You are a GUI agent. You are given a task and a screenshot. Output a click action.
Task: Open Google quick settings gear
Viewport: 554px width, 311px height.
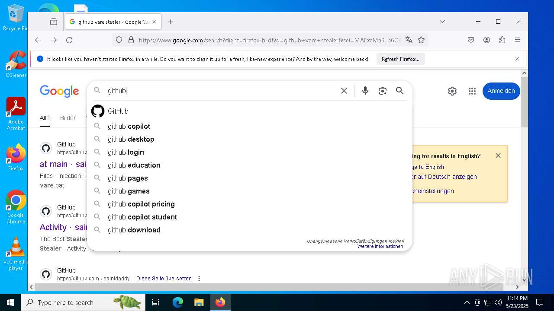pyautogui.click(x=452, y=91)
